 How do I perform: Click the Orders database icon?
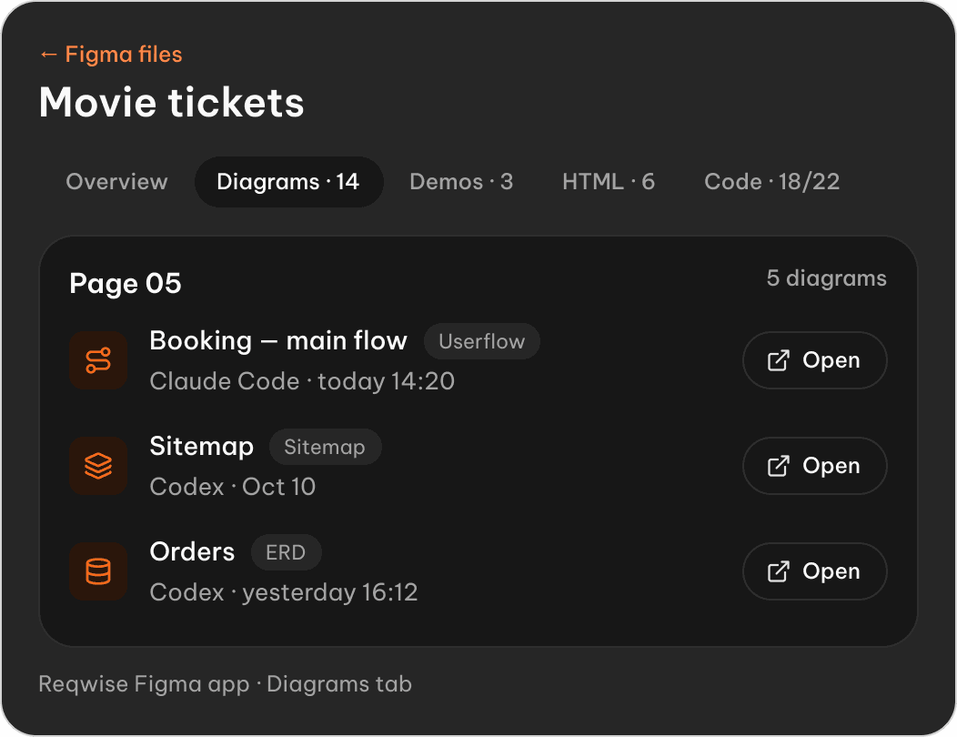(x=98, y=571)
